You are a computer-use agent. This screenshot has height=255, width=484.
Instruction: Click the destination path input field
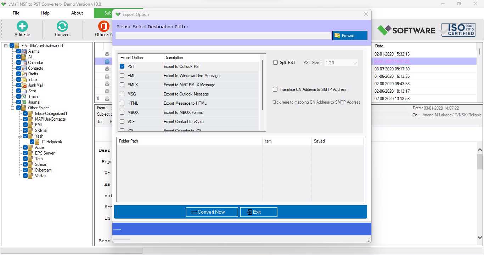[223, 36]
